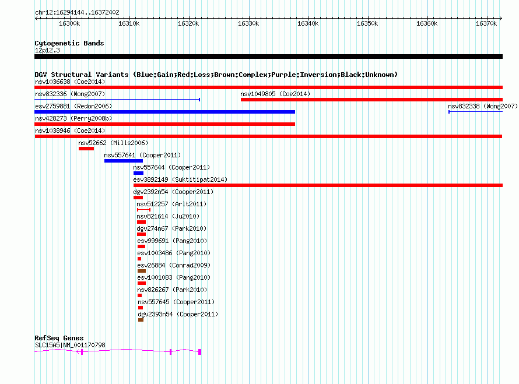Viewport: 519px width, 384px height.
Task: Open esv26884 (Conrad2009) variant label
Action: point(174,265)
